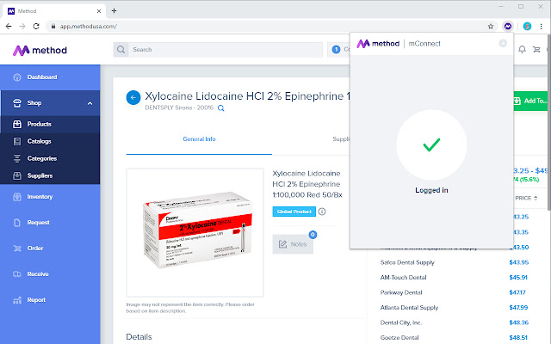Click the Global Product badge
This screenshot has height=344, width=551.
[294, 212]
